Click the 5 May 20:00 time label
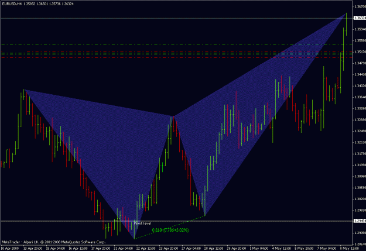The height and width of the screenshot is (251, 366). (304, 249)
